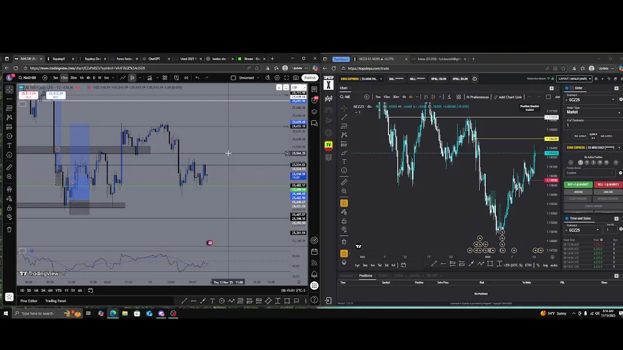Toggle the magnet mode icon in TradingView sidebar

point(9,190)
